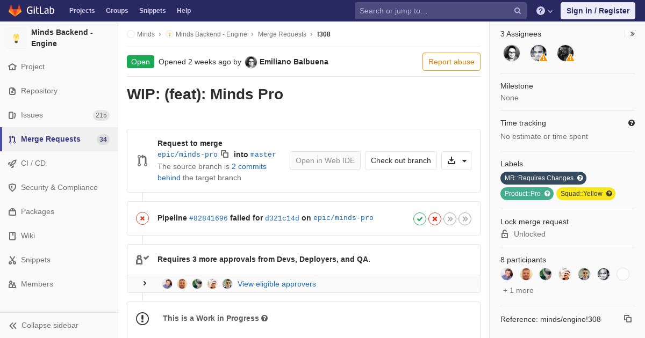Click the Time tracking help icon
The image size is (645, 338).
632,123
